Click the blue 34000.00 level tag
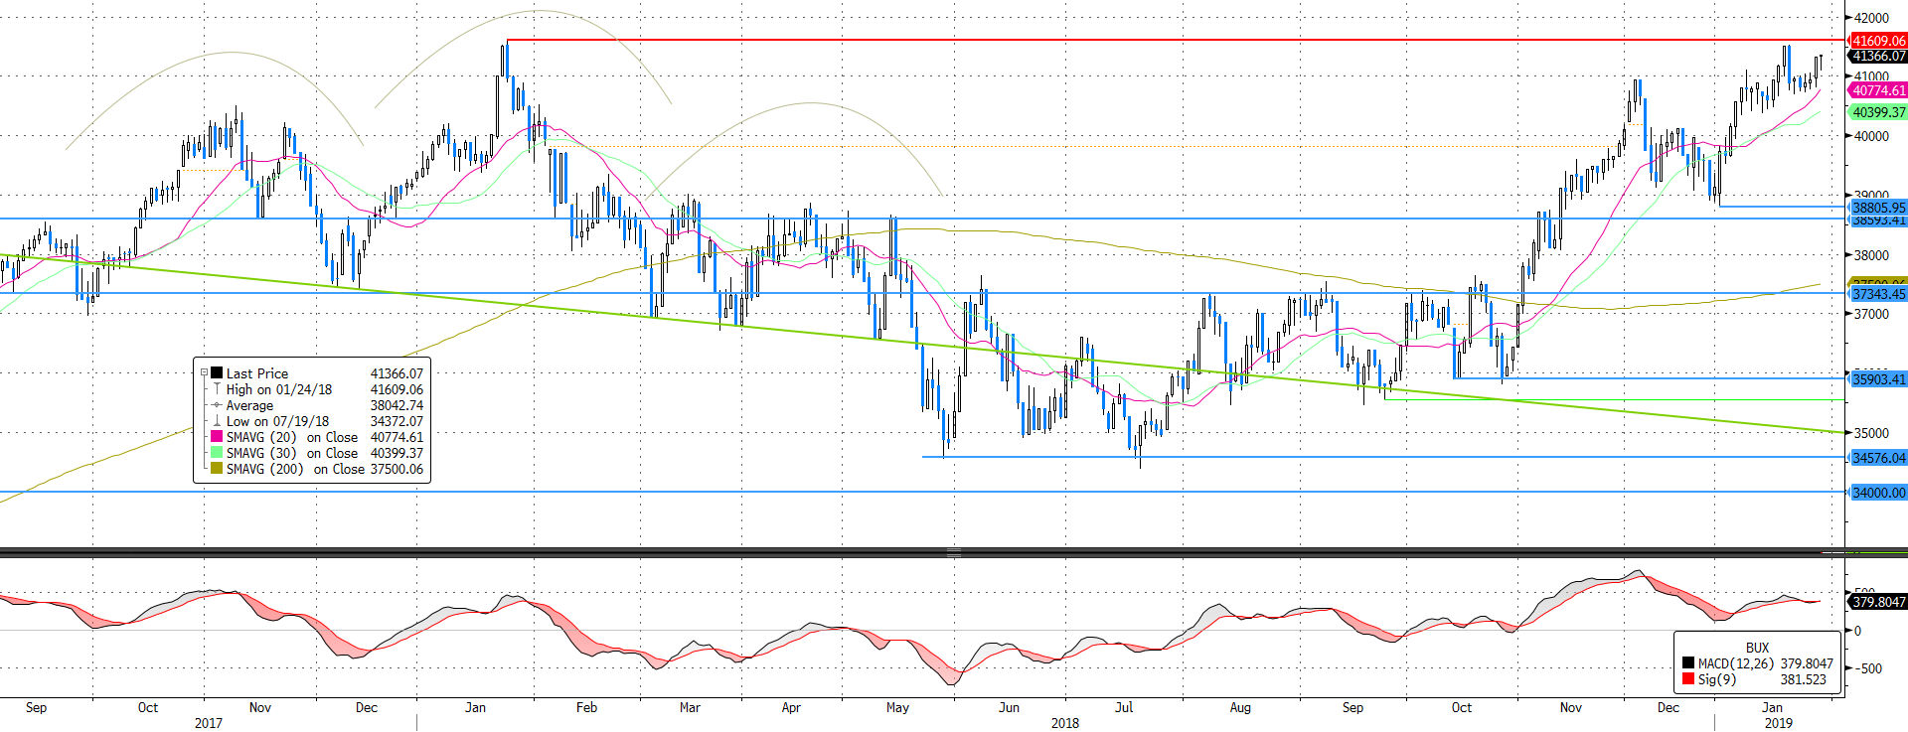Viewport: 1908px width, 732px height. pyautogui.click(x=1877, y=493)
